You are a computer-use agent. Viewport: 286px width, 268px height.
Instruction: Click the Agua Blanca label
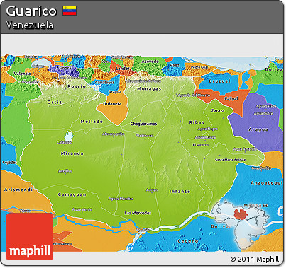205,137
